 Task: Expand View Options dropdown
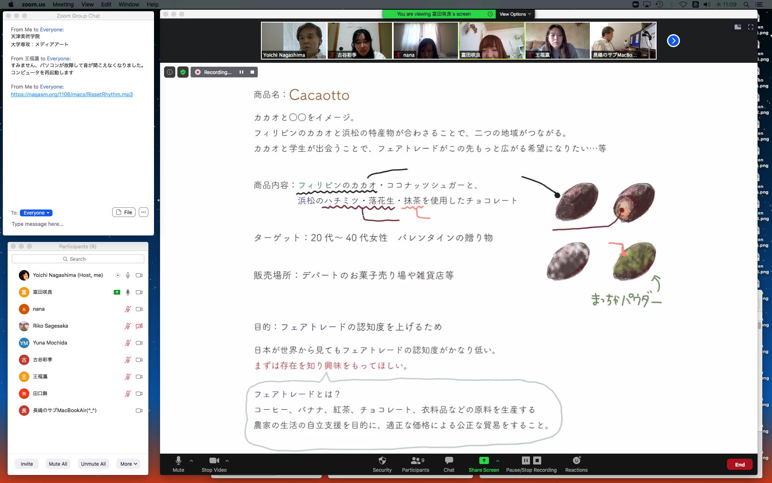click(515, 14)
